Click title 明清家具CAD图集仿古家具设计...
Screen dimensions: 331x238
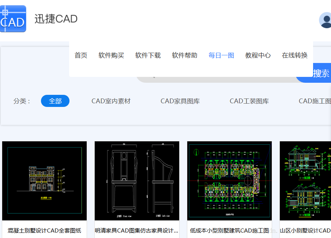136,231
